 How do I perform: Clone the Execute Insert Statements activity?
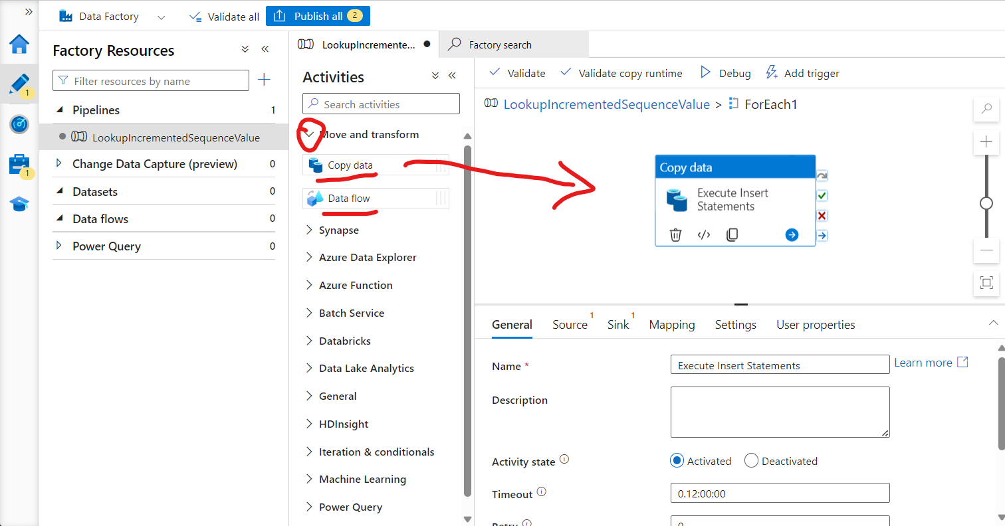(731, 234)
